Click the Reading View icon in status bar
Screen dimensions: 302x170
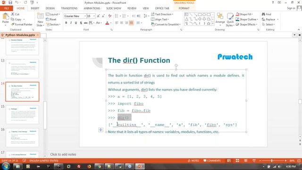[x=245, y=161]
